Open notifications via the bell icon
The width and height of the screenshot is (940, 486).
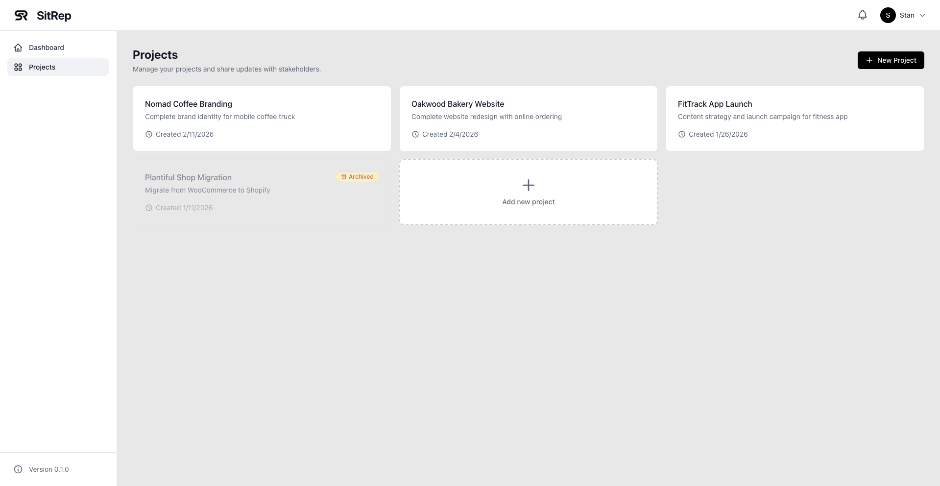(x=862, y=15)
